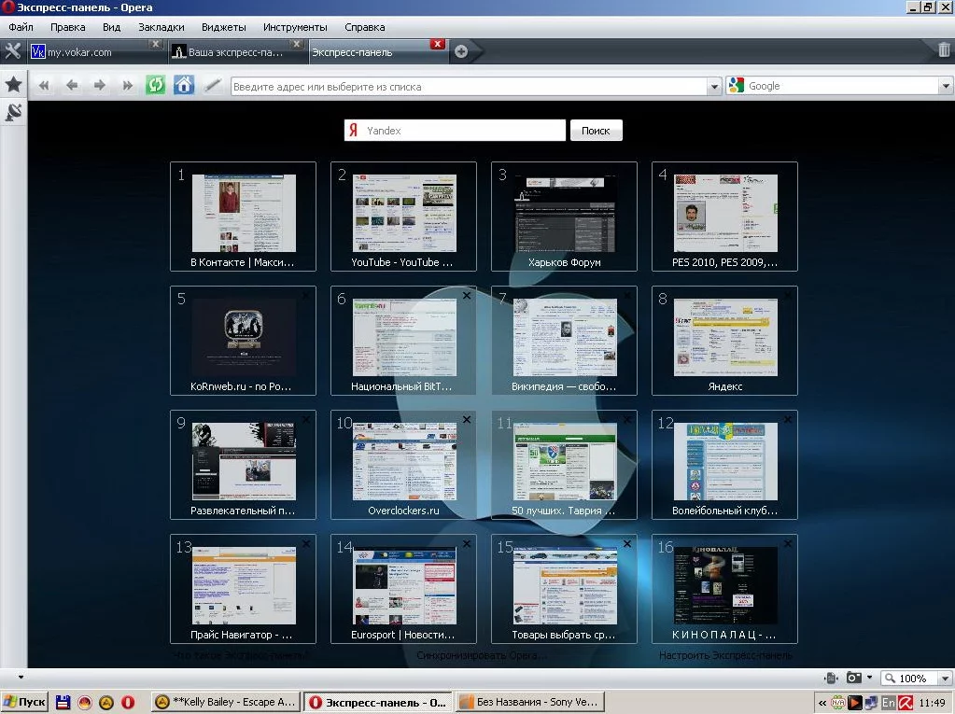Click Настроить Экспресс-панель link
Image resolution: width=955 pixels, height=714 pixels.
click(724, 655)
